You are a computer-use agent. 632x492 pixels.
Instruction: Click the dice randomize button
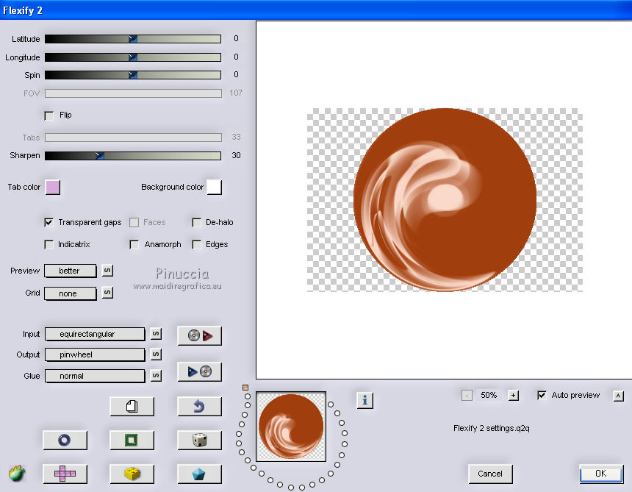pos(199,440)
